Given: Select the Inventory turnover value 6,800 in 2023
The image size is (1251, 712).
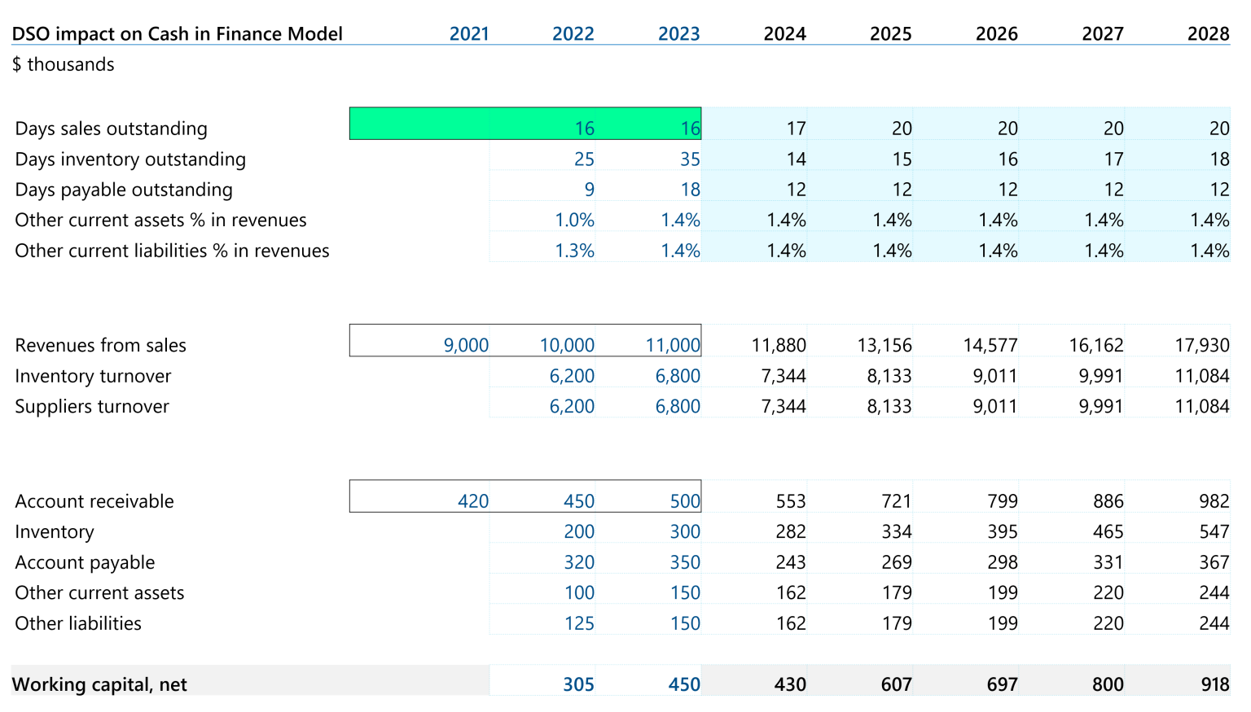Looking at the screenshot, I should 678,375.
